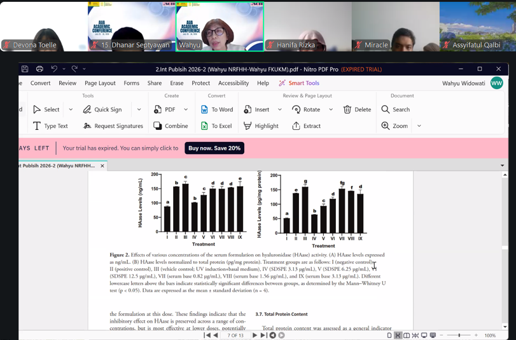516x340 pixels.
Task: Open the Convert ribbon tab
Action: point(41,83)
